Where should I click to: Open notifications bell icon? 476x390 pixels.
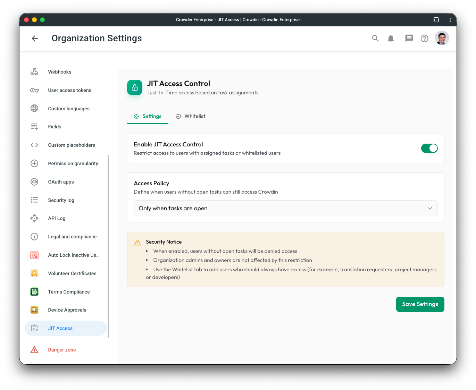[x=391, y=39]
